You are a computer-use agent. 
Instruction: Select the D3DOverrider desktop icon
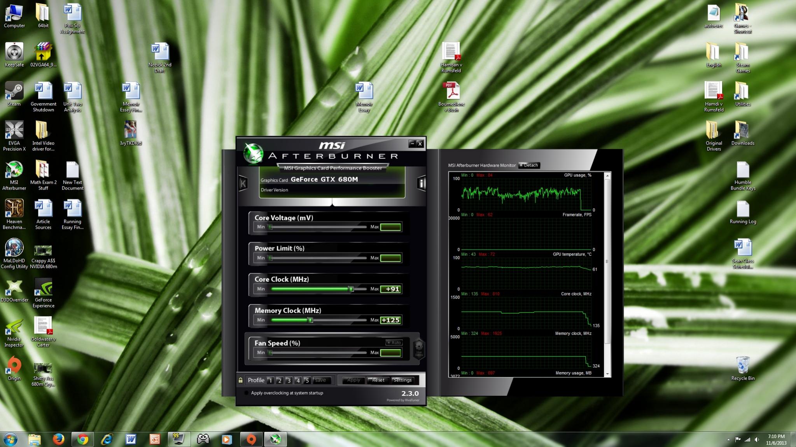pos(14,290)
